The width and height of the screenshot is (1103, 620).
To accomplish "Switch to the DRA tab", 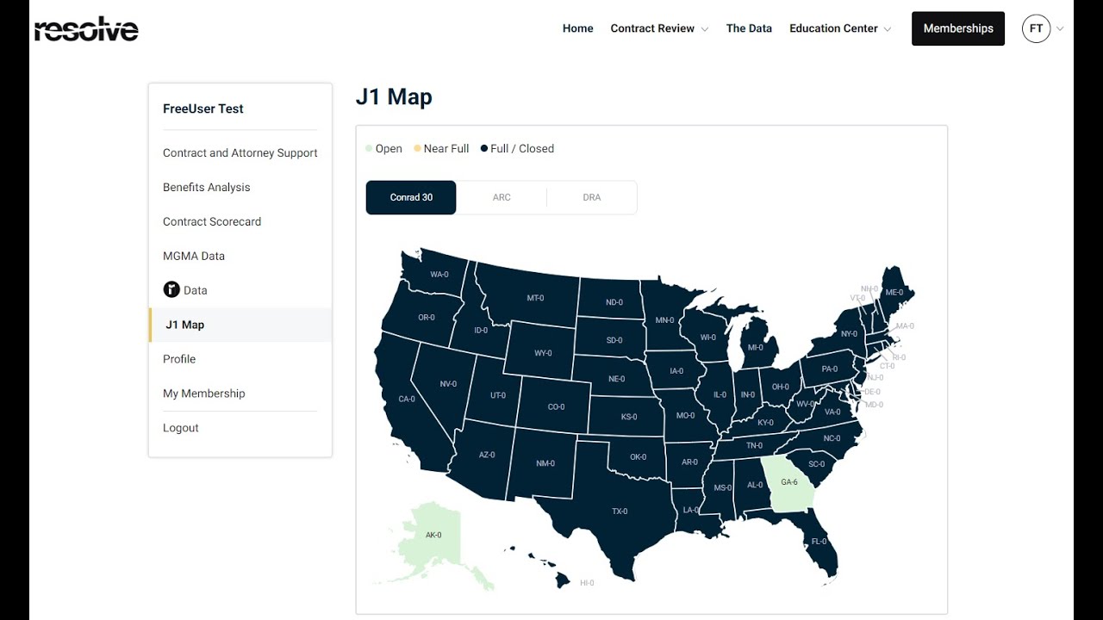I will pyautogui.click(x=592, y=197).
